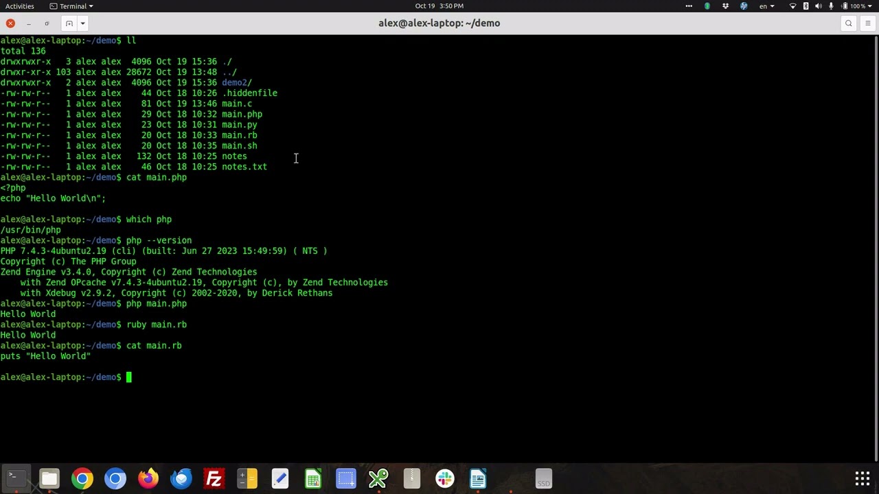The image size is (879, 494).
Task: Open Calculator from the dock
Action: point(247,478)
